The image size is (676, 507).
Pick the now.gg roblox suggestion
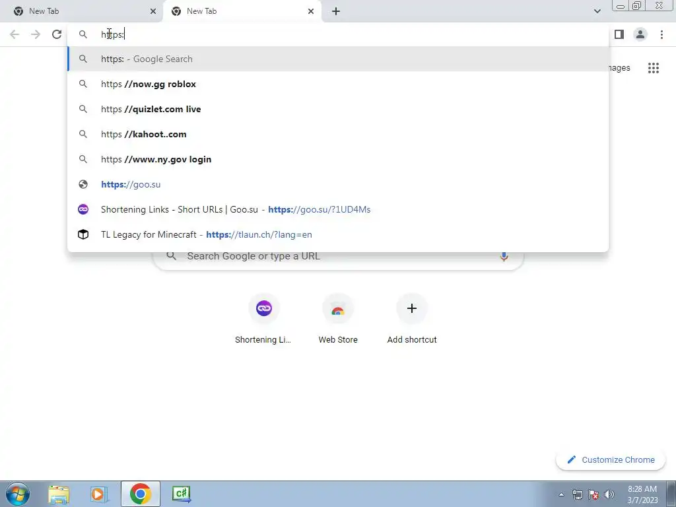coord(338,84)
